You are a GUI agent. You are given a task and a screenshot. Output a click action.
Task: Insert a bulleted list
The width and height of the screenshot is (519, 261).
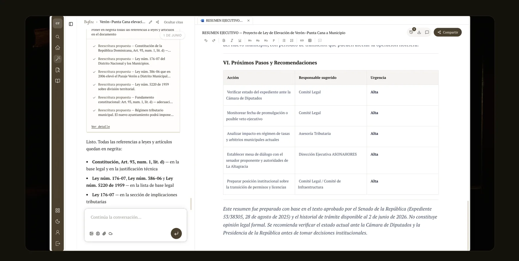(284, 41)
